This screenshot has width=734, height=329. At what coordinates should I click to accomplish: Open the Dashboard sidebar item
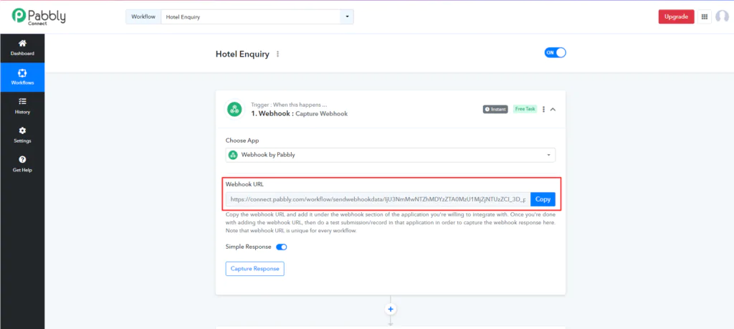pos(22,48)
